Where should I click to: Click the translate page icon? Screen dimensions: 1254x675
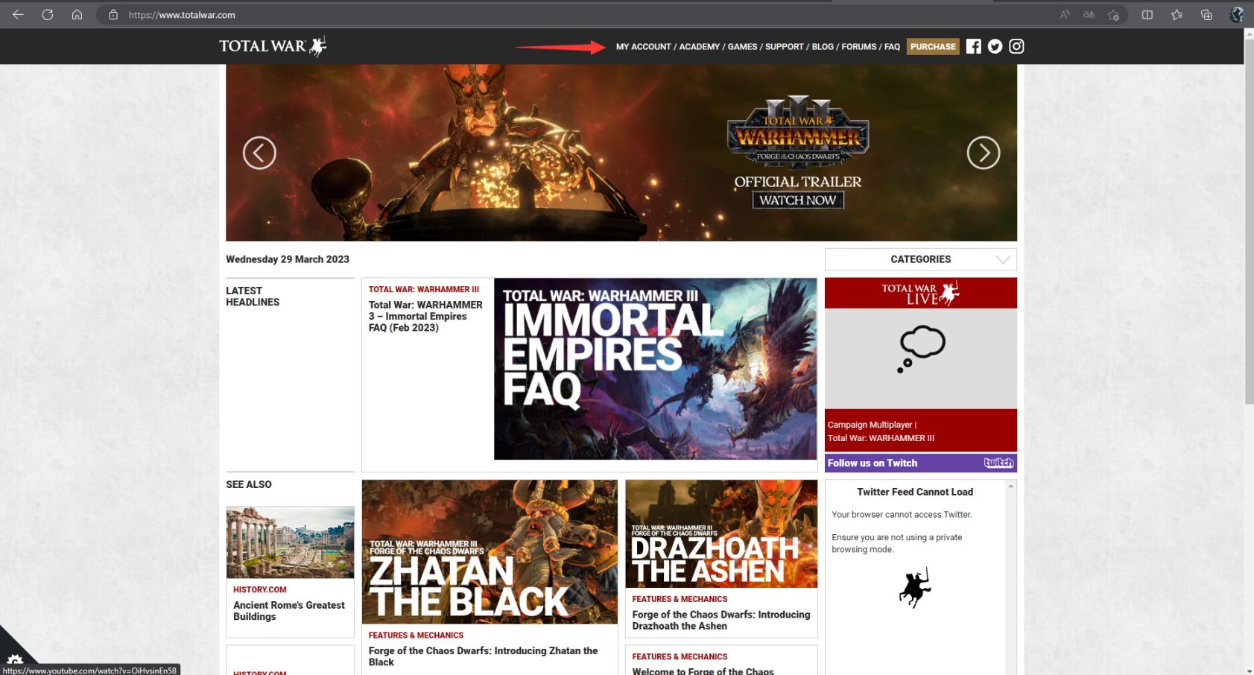coord(1089,15)
